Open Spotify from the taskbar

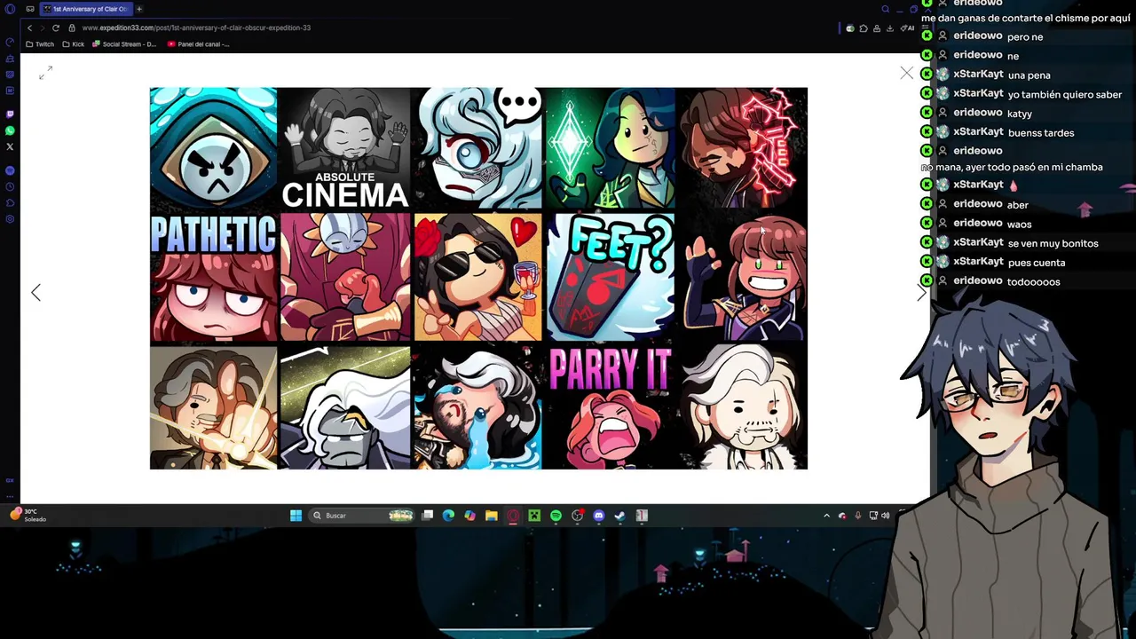click(556, 516)
